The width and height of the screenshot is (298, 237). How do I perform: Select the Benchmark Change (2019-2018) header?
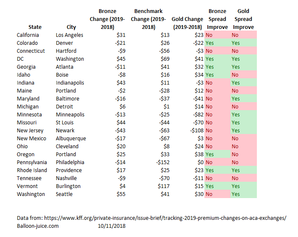pos(149,19)
